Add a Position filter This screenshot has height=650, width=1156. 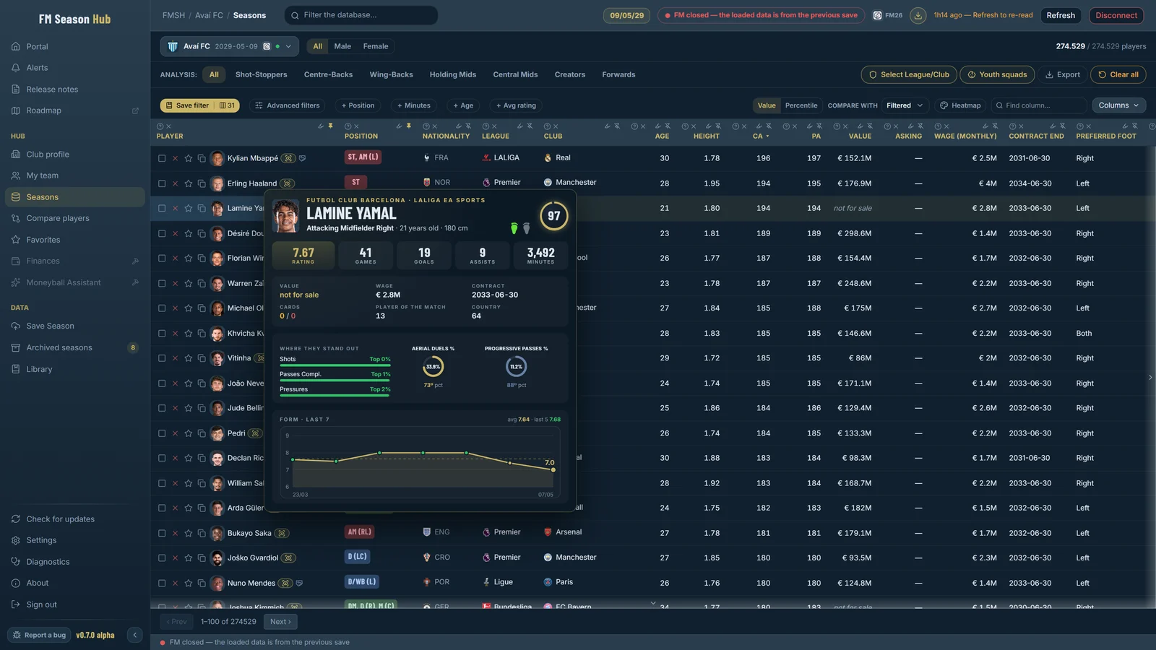tap(358, 105)
